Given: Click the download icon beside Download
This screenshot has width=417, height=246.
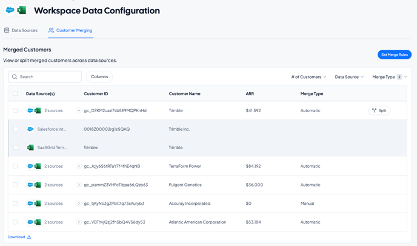Looking at the screenshot, I should coord(29,237).
